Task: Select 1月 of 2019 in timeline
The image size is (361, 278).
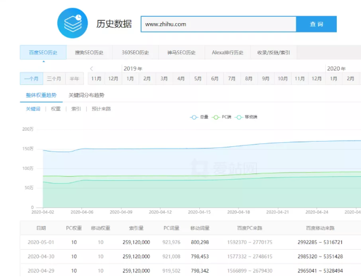Action: (x=130, y=79)
